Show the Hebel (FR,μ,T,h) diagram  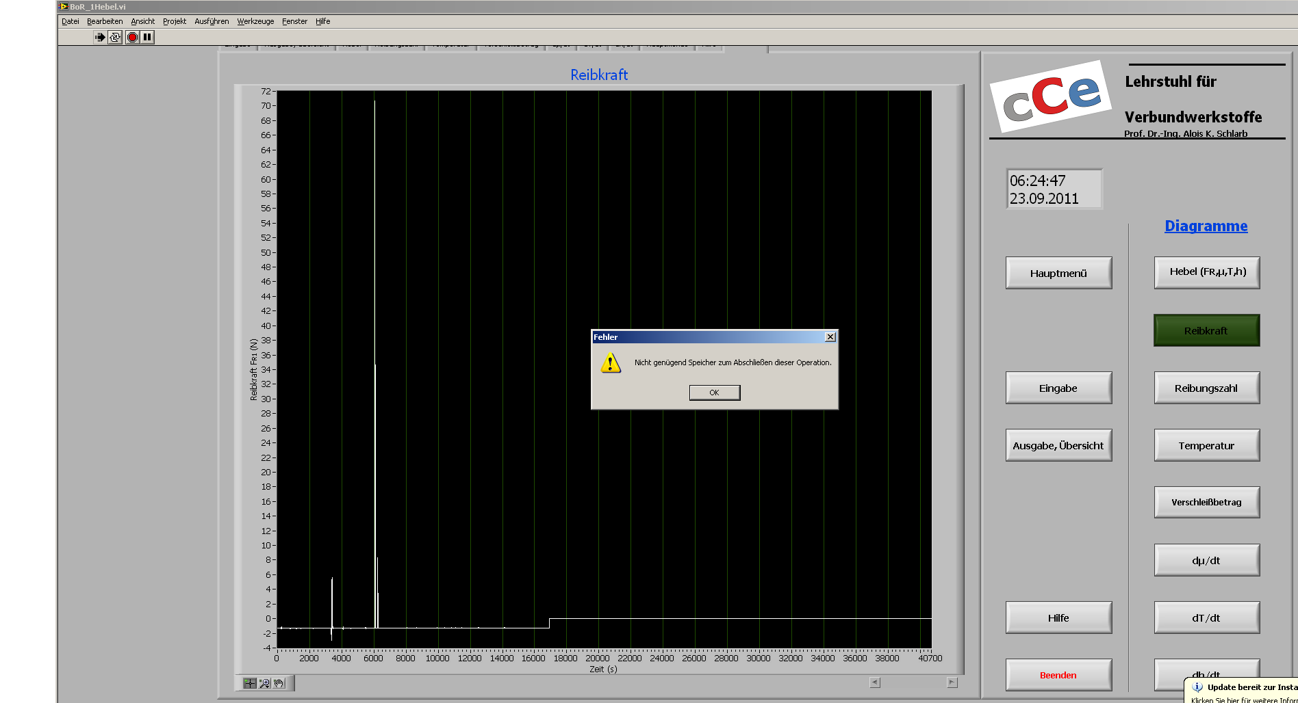tap(1207, 272)
